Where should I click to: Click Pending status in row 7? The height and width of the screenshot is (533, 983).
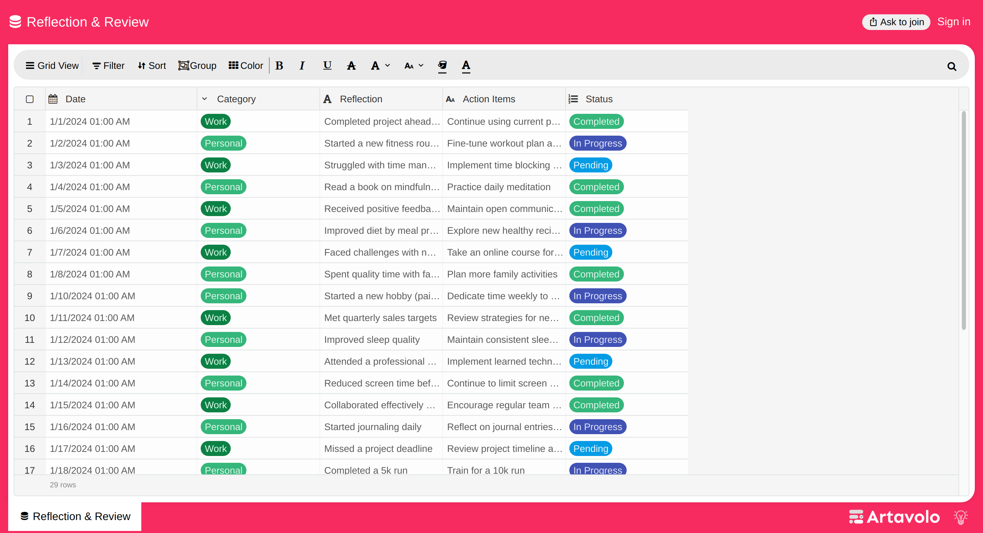tap(591, 252)
